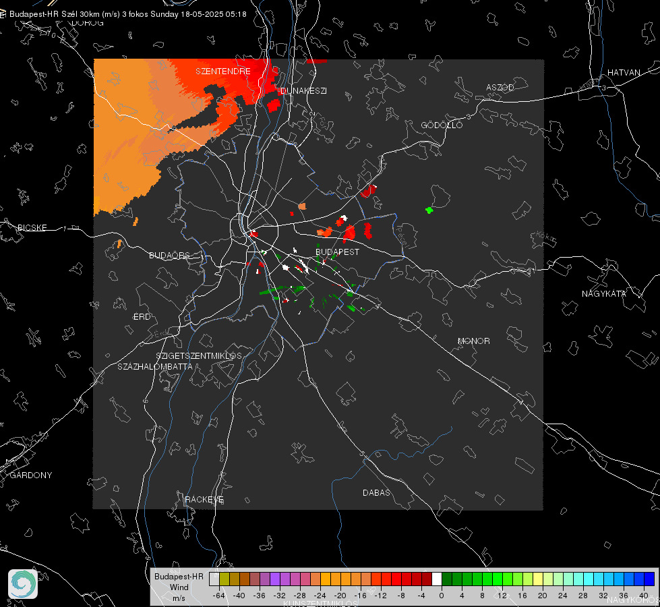This screenshot has width=660, height=607.
Task: Click the radar title with date 18-05-2025 05:18
Action: 127,14
